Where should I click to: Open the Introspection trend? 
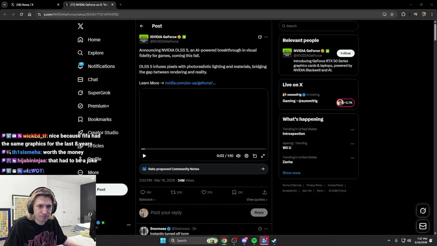(x=294, y=134)
